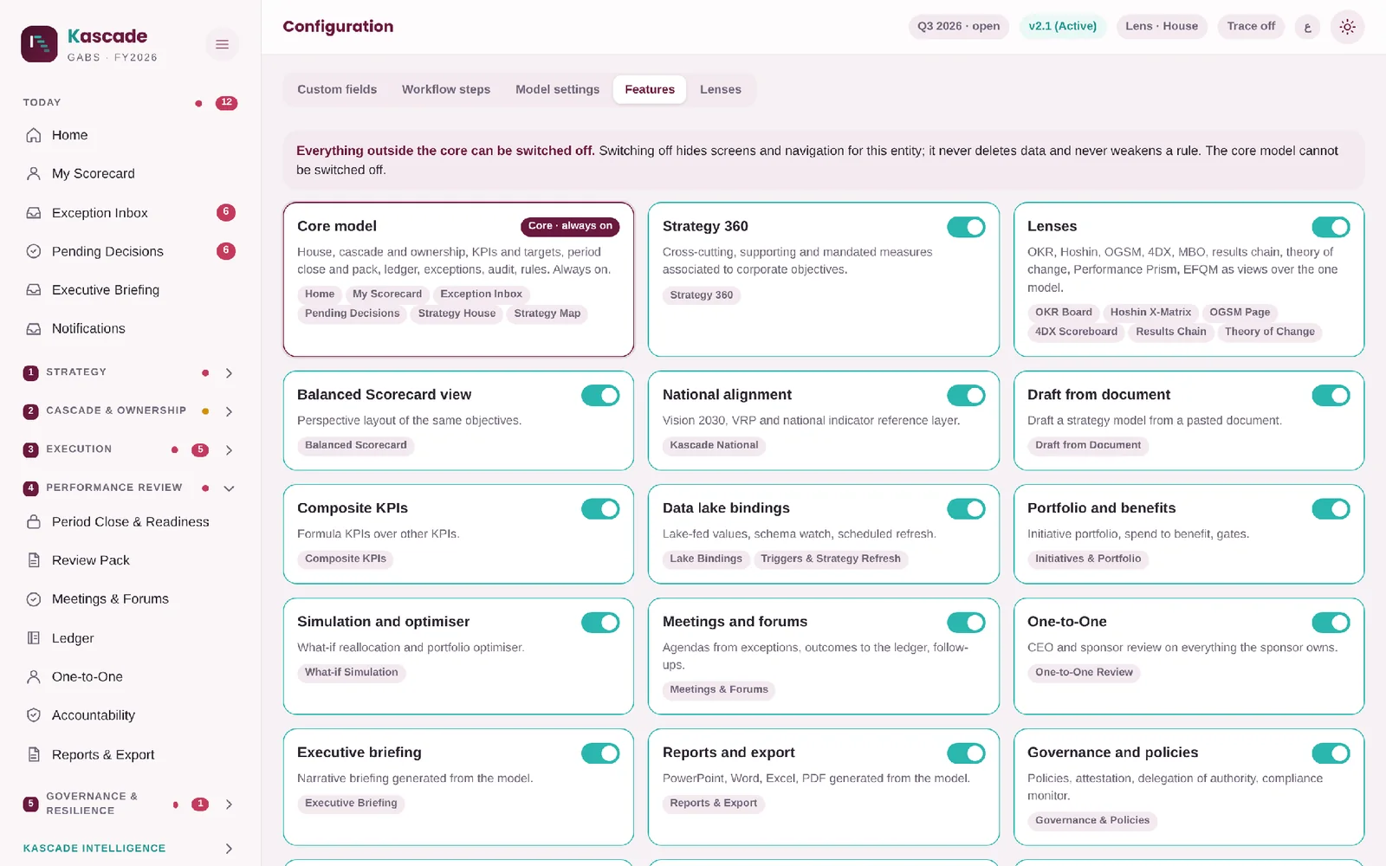The image size is (1386, 866).
Task: Click the Strategy Map chip in Core model
Action: [547, 313]
